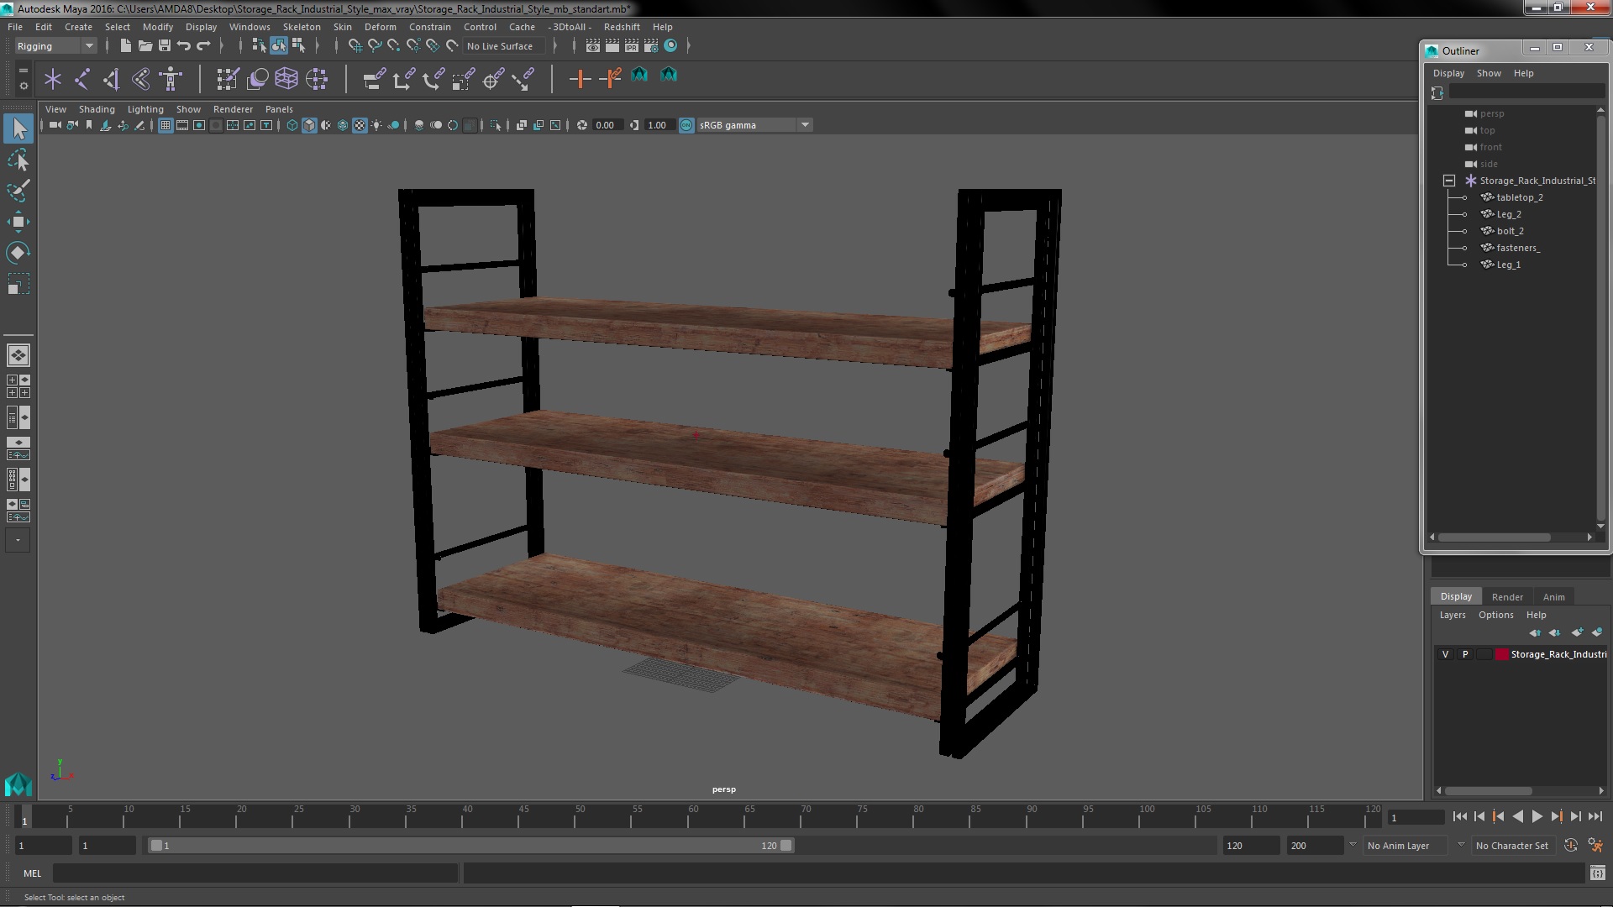Play animation backward
This screenshot has height=907, width=1613.
pos(1517,816)
